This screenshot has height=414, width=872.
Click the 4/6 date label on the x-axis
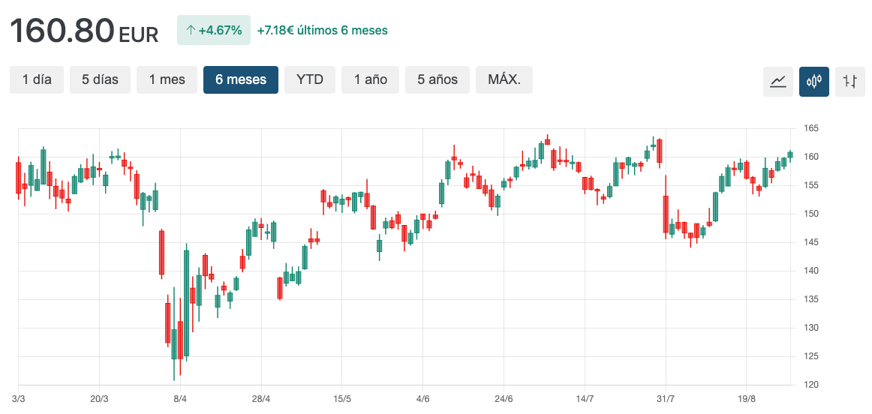423,398
